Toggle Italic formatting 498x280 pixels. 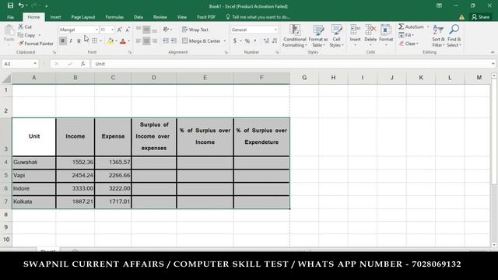click(71, 41)
